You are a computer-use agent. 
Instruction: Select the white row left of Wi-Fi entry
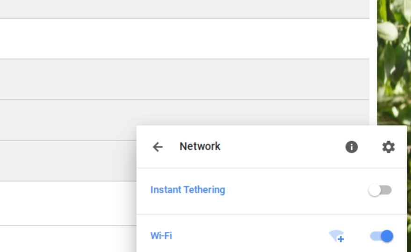(68, 239)
